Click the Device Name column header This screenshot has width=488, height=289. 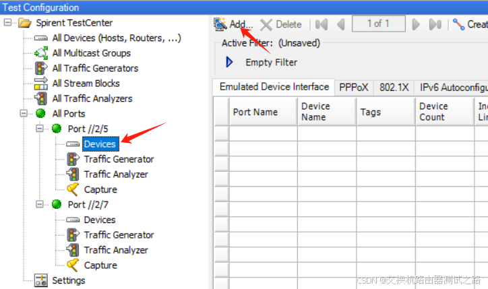point(327,112)
